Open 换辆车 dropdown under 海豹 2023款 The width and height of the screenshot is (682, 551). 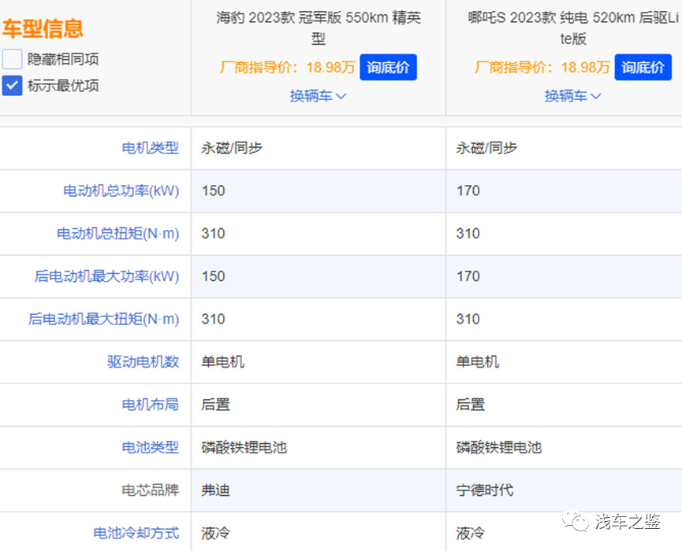click(318, 95)
